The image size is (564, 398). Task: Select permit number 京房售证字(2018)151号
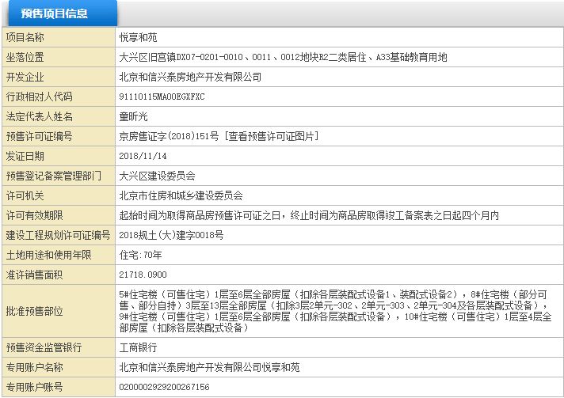(x=169, y=136)
